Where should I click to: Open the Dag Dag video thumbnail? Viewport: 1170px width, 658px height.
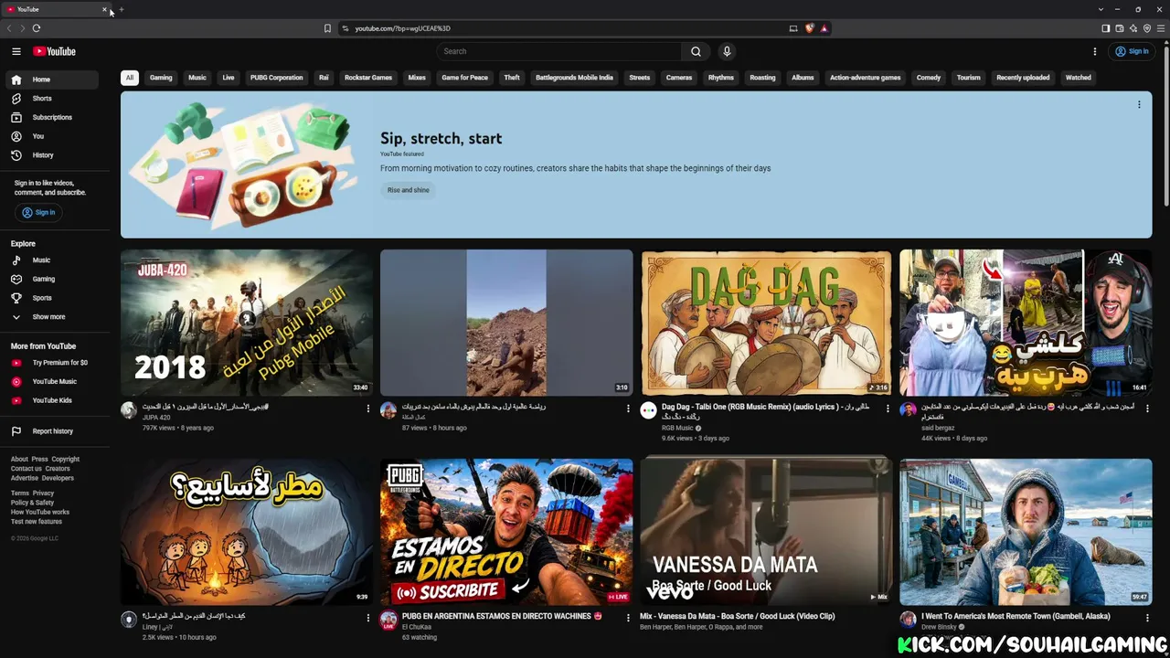[x=766, y=323]
